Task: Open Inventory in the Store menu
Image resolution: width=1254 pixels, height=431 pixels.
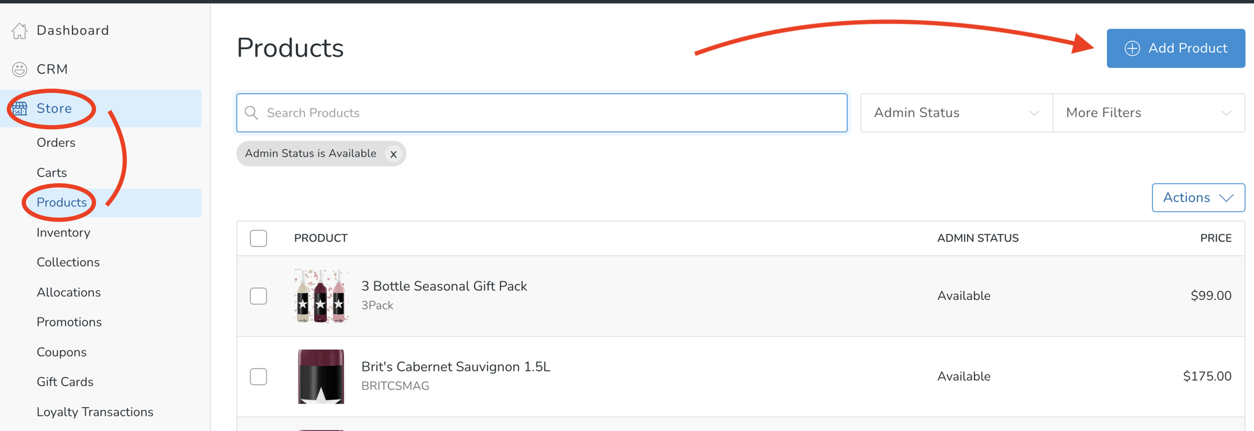Action: click(x=63, y=232)
